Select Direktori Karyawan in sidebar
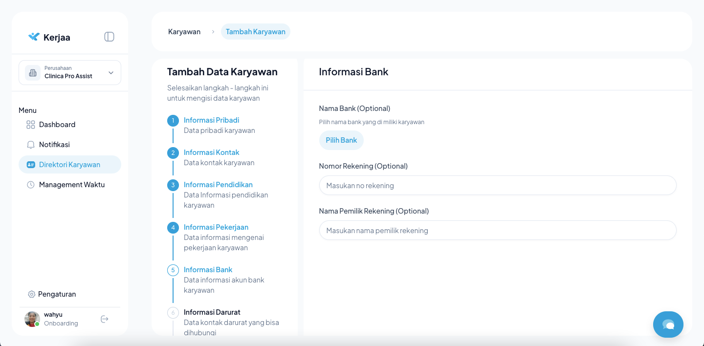The width and height of the screenshot is (704, 346). pyautogui.click(x=69, y=165)
